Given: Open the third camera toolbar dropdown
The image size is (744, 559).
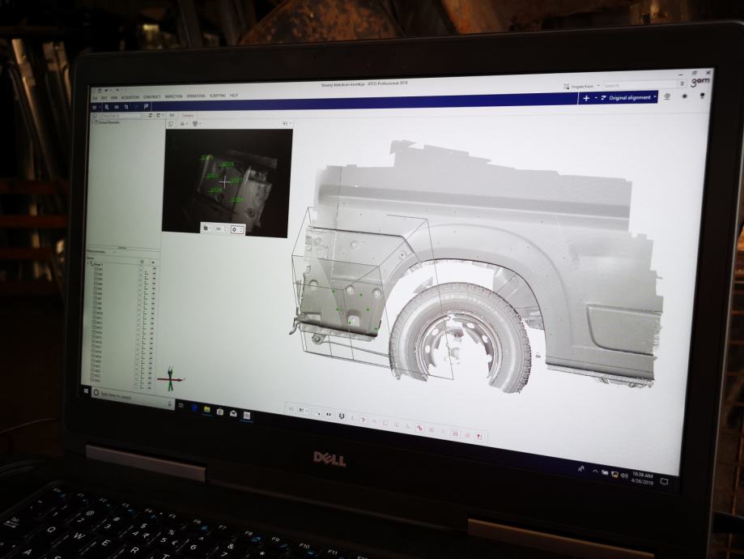Looking at the screenshot, I should pos(197,123).
